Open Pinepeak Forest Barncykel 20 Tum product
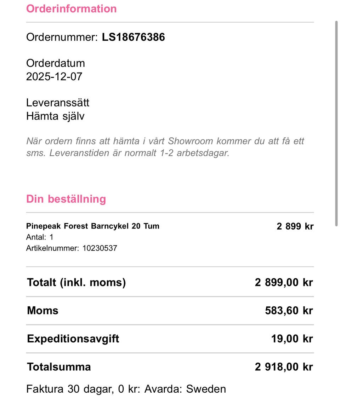 [x=93, y=226]
